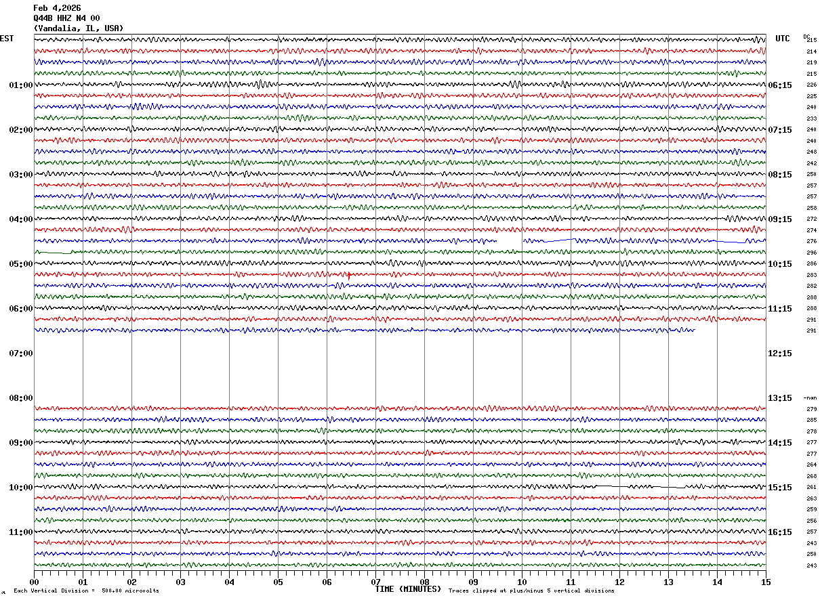
Task: Select the station code "Q44B HHZ N4 00"
Action: coord(66,18)
